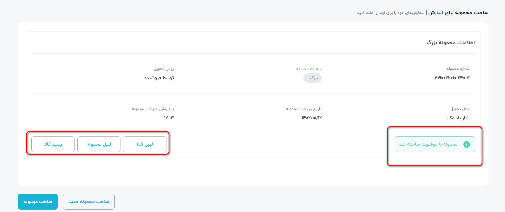Image resolution: width=505 pixels, height=212 pixels.
Task: Click the ساخت محموله برای انبارش page title
Action: (x=458, y=12)
